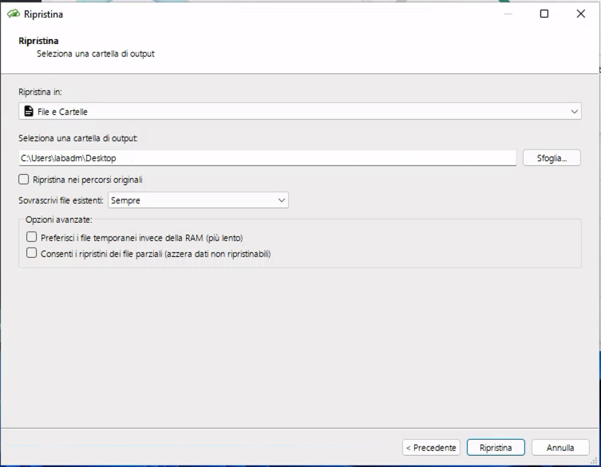Minimize the Ripristina window
Screen dimensions: 601x467
(x=508, y=14)
